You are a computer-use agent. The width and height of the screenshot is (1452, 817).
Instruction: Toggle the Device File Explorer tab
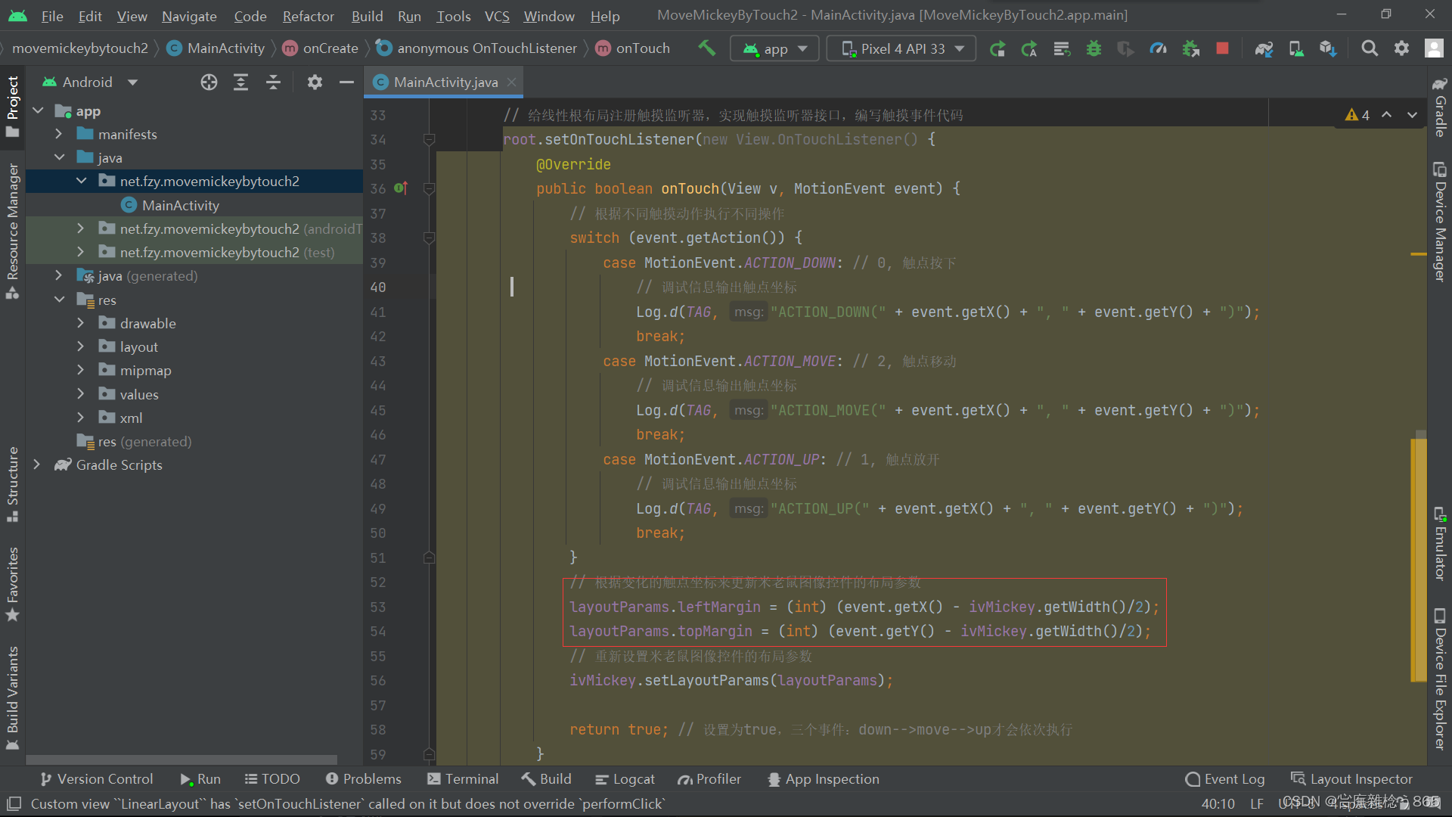pyautogui.click(x=1440, y=678)
